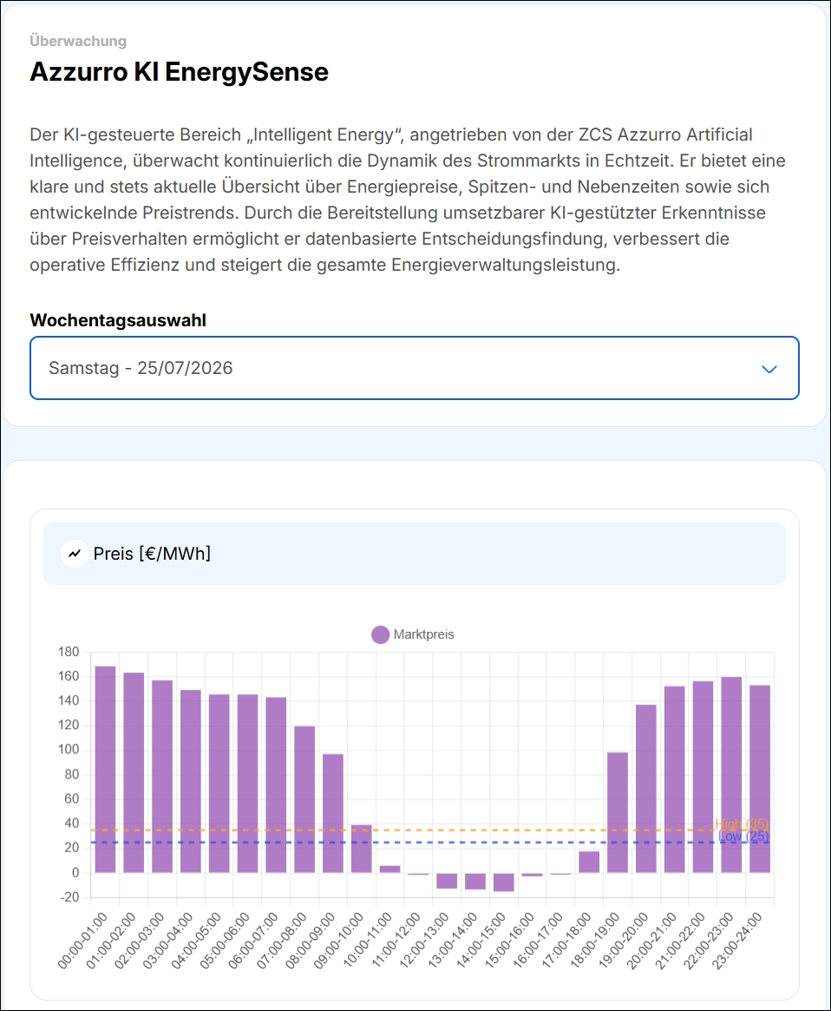831x1011 pixels.
Task: Click the Überwachung breadcrumb label
Action: [x=78, y=41]
